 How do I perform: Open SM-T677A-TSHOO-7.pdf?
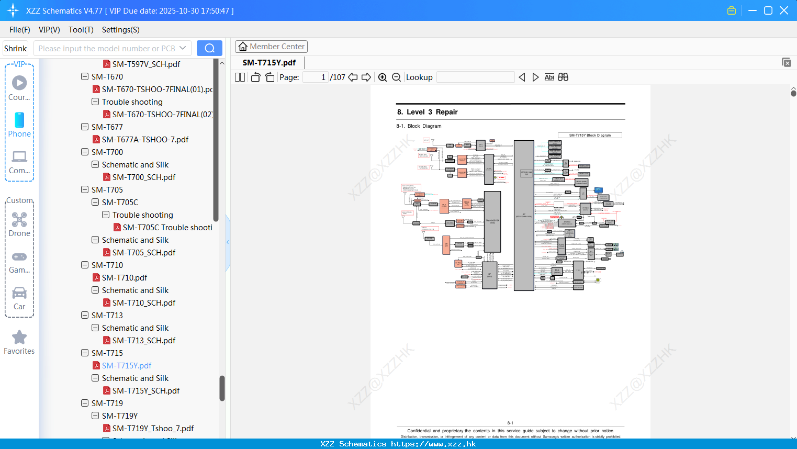140,139
